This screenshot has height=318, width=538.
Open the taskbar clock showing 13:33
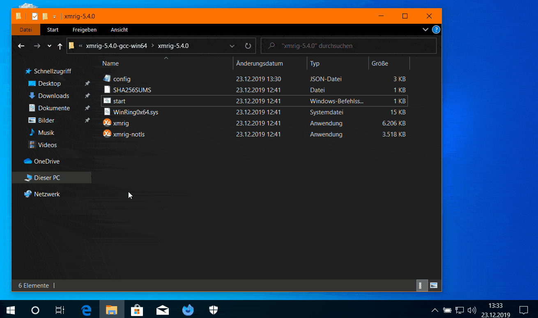coord(496,310)
